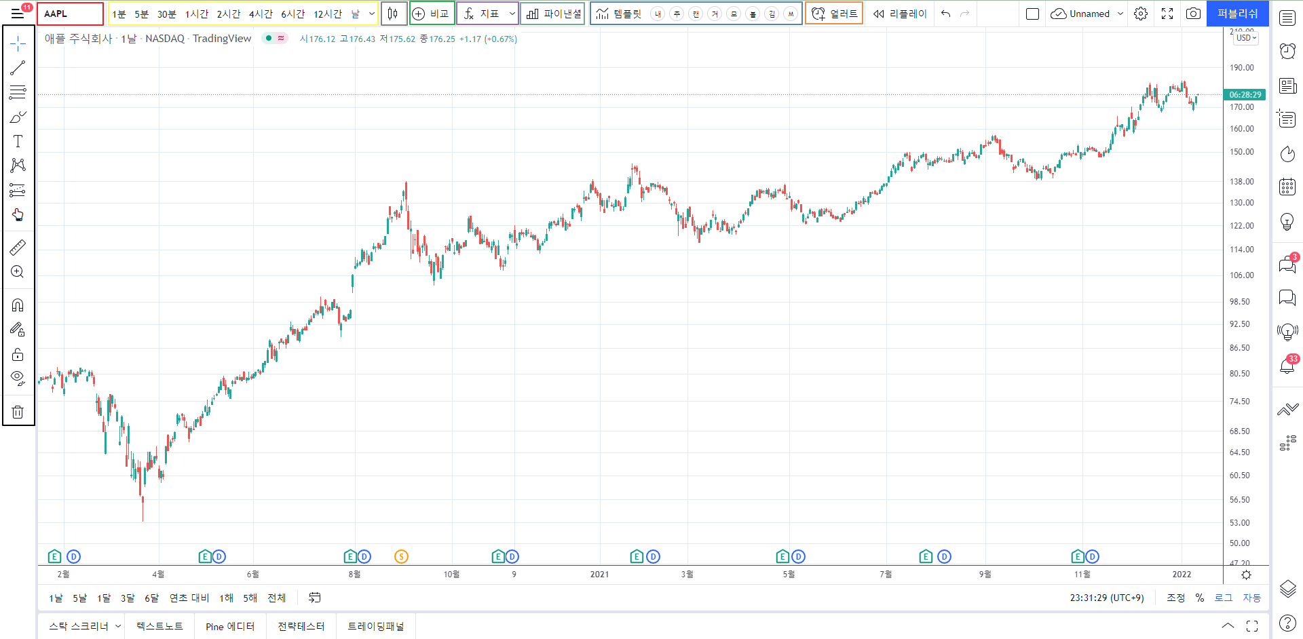Switch to the 전략테스터 tab

click(x=301, y=626)
